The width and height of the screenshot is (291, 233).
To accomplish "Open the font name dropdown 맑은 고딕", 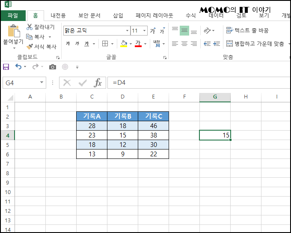I will [128, 31].
